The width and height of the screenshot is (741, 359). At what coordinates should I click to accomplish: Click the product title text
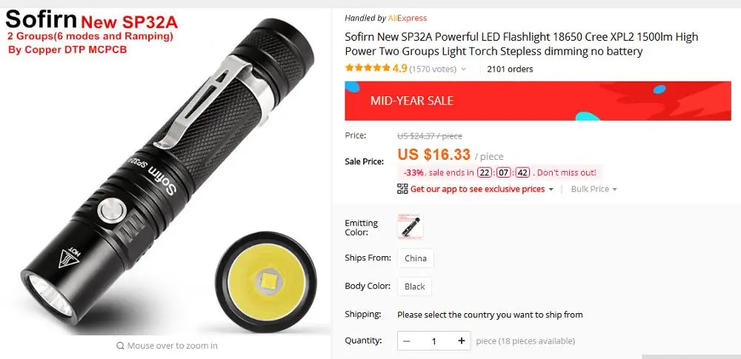click(x=521, y=44)
